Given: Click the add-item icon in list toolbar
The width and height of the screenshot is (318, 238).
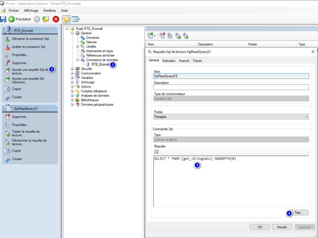Looking at the screenshot, I should [151, 36].
